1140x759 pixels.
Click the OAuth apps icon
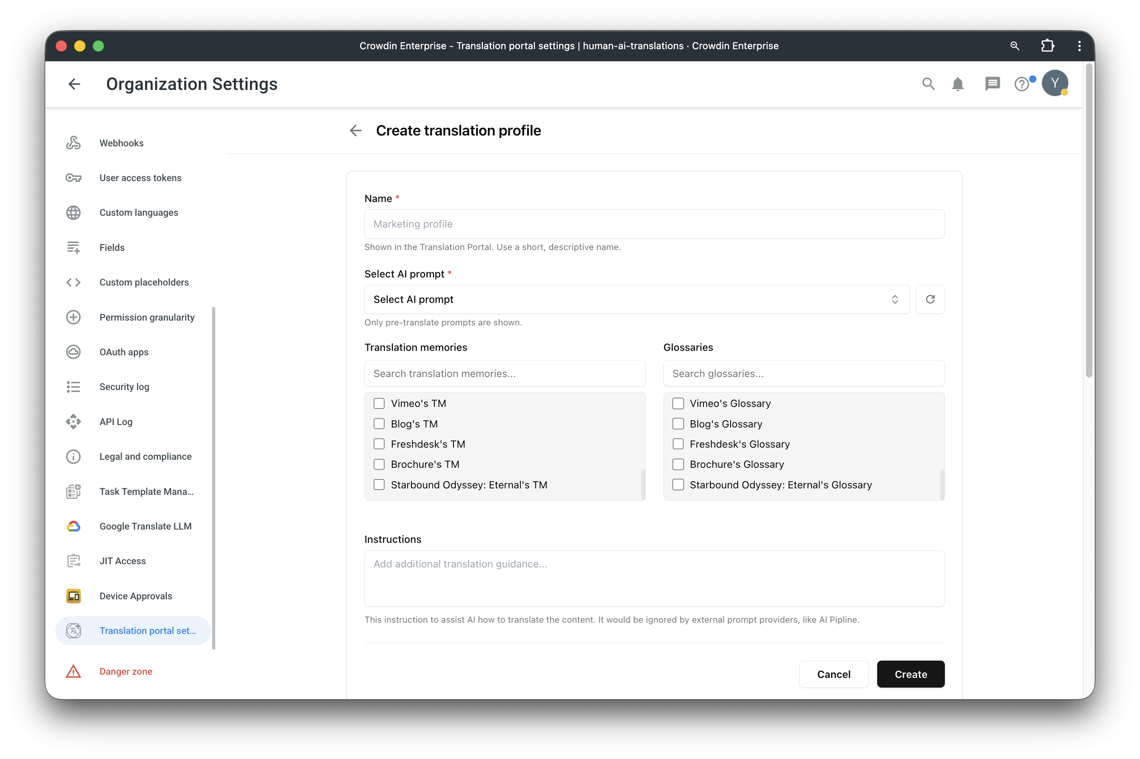[73, 352]
